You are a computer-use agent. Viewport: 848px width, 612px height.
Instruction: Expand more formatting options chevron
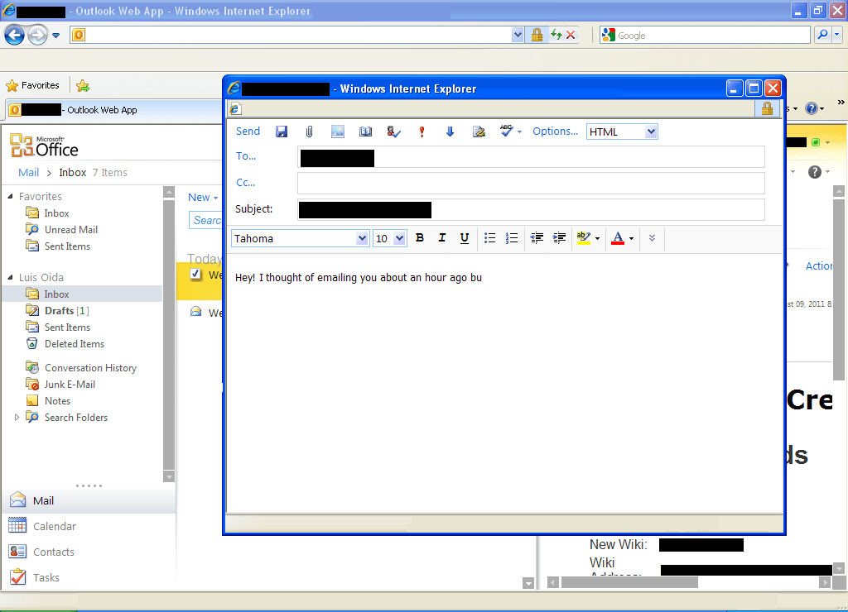(x=653, y=238)
